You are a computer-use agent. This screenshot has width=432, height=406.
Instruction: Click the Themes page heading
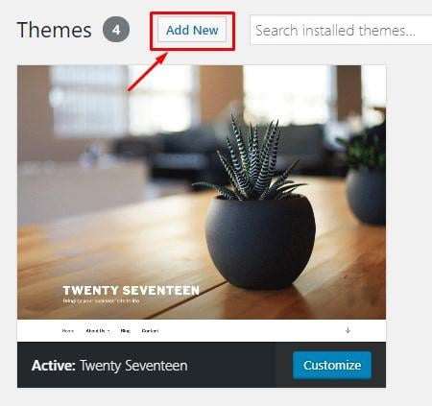[54, 30]
